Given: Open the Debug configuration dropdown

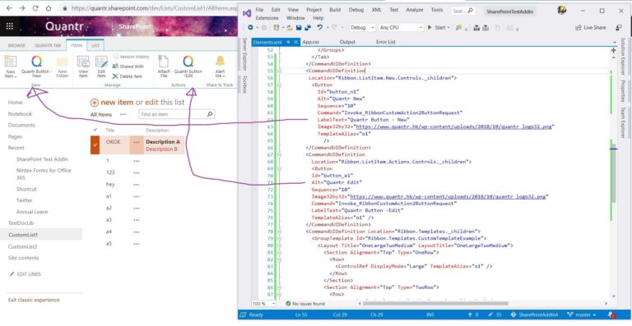Looking at the screenshot, I should point(362,27).
